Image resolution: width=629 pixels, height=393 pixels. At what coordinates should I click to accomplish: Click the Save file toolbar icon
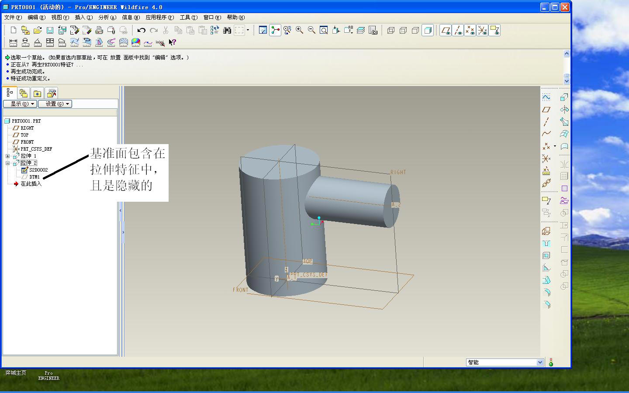click(x=50, y=30)
